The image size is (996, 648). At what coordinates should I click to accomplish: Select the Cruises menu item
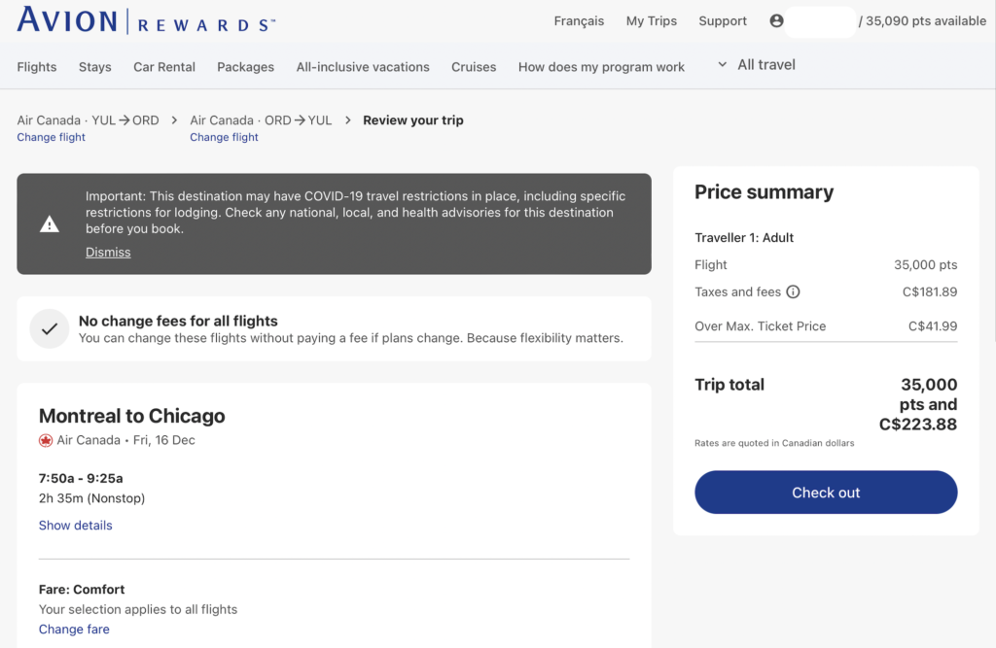[x=474, y=67]
